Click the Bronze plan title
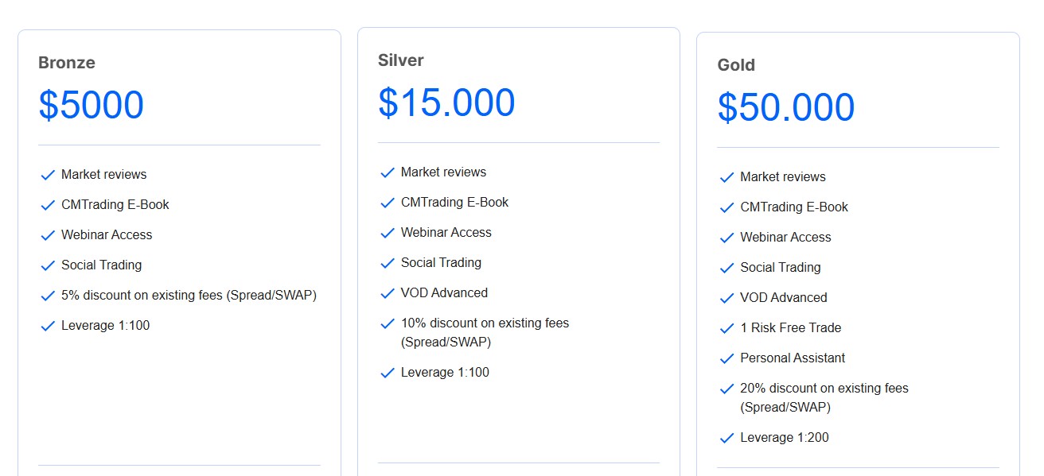1044x476 pixels. [x=67, y=63]
